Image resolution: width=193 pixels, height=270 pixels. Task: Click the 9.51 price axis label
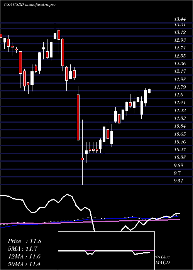[x=179, y=181]
